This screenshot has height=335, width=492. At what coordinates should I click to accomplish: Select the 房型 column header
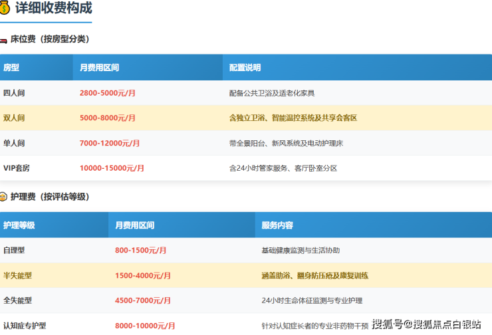pos(37,67)
